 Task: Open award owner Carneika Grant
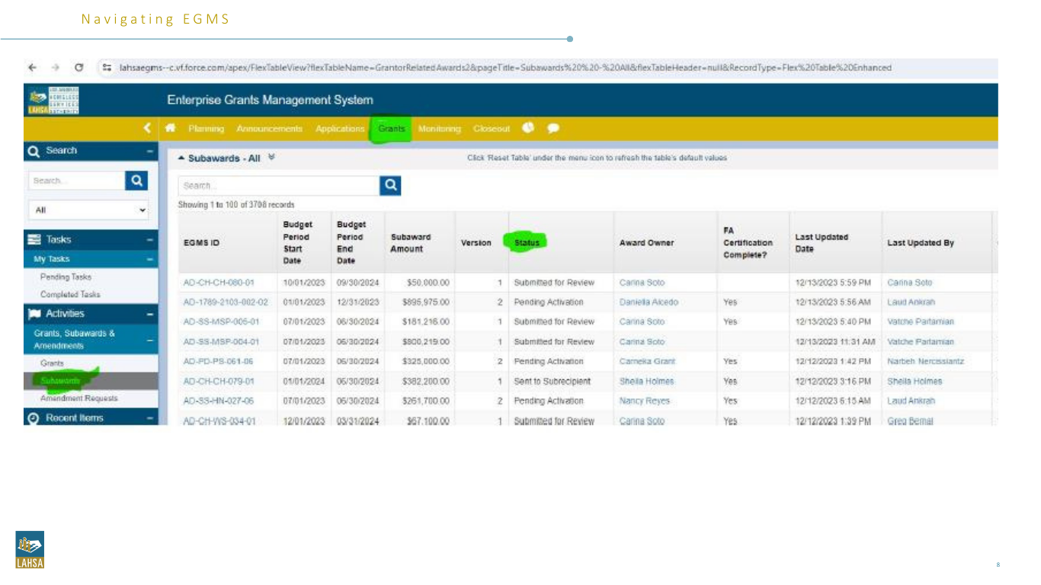click(x=647, y=361)
